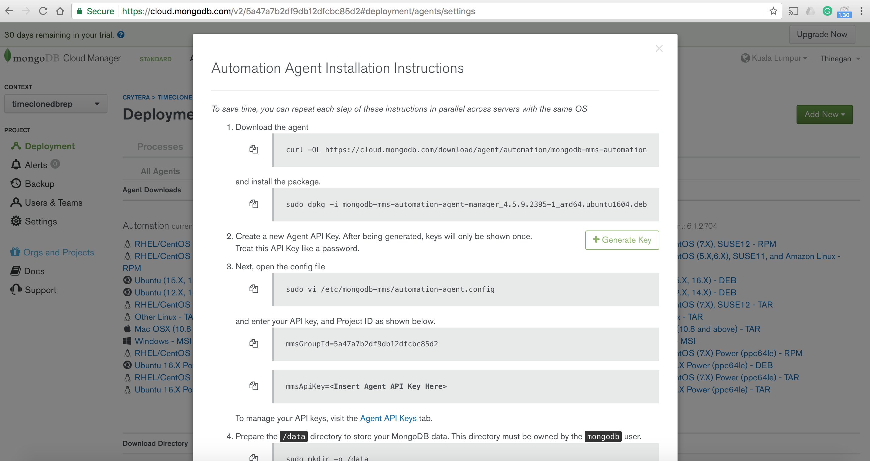Click the trial help question-mark icon
Viewport: 870px width, 461px height.
coord(121,35)
